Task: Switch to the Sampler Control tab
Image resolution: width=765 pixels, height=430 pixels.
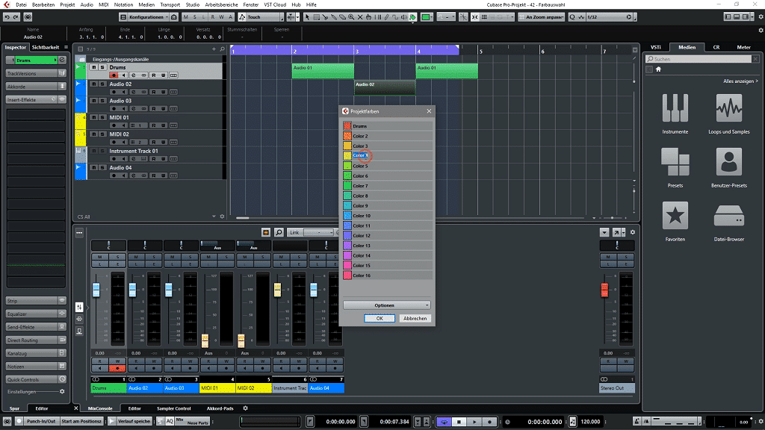Action: tap(173, 408)
